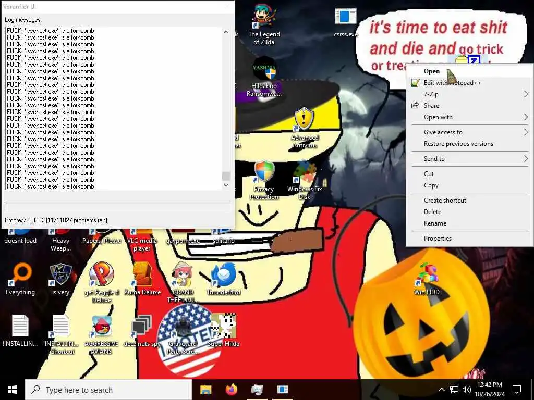Image resolution: width=534 pixels, height=400 pixels.
Task: Select the gayporn.exe desktop label
Action: click(183, 241)
